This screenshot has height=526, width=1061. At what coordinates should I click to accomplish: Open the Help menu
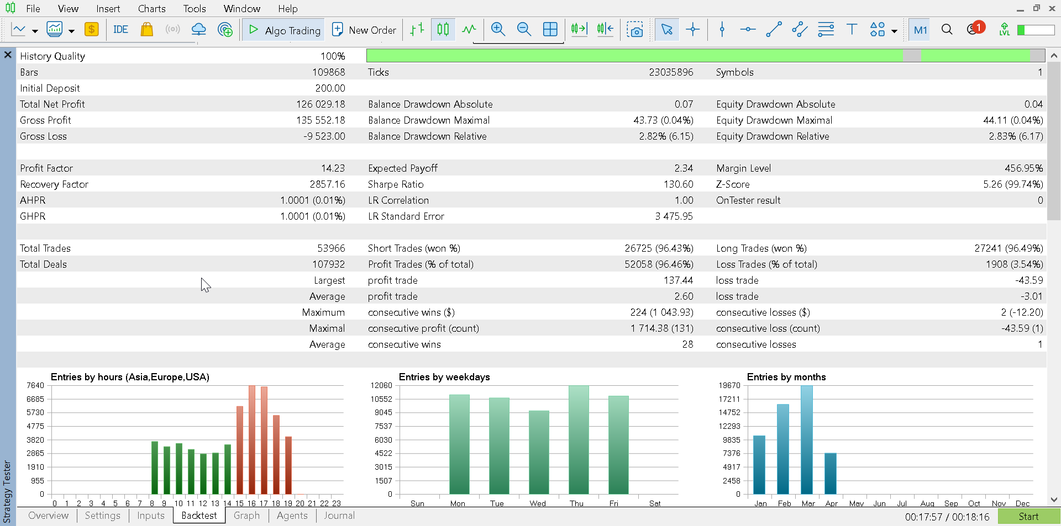tap(288, 9)
